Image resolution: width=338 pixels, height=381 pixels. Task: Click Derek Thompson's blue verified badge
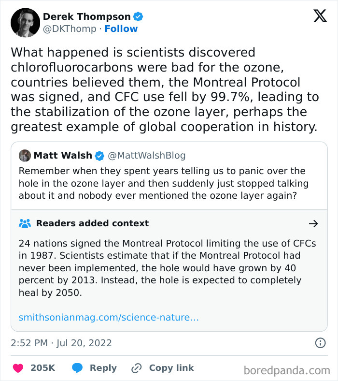[138, 16]
